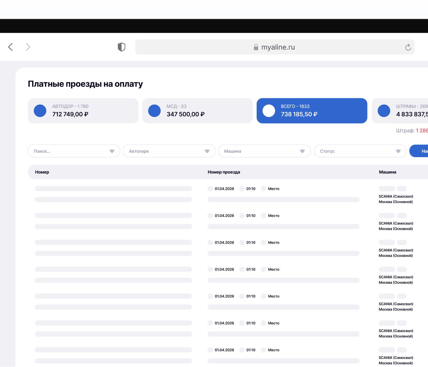
Task: Click the Машина column header
Action: tap(388, 172)
